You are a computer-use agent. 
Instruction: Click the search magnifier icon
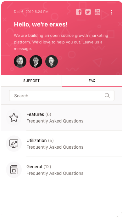tap(107, 95)
